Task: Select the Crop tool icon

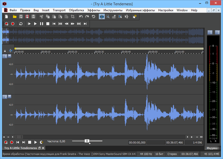Action: click(72, 16)
